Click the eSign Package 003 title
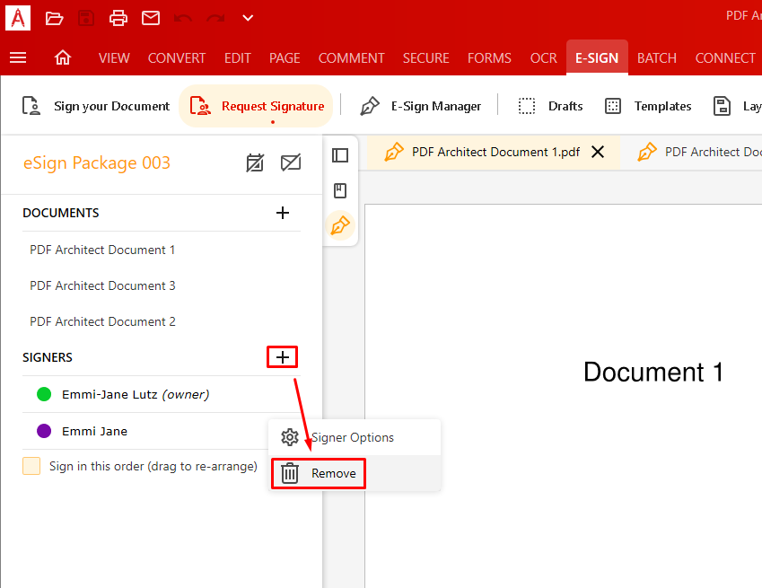The width and height of the screenshot is (762, 588). point(97,162)
